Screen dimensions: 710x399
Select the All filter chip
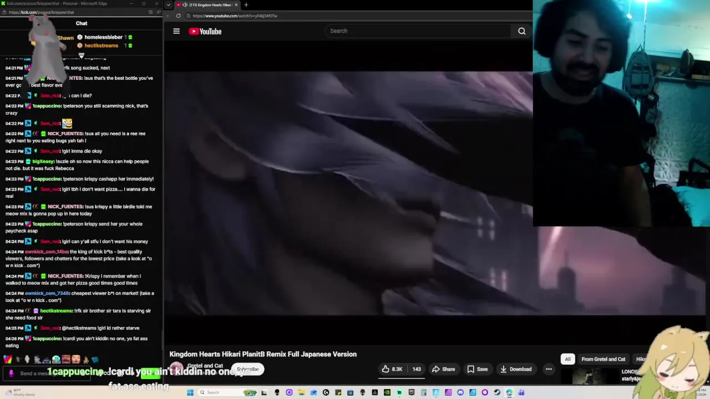567,359
